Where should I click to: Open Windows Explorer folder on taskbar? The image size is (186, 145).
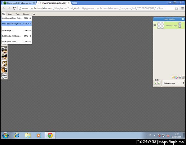click(x=28, y=135)
